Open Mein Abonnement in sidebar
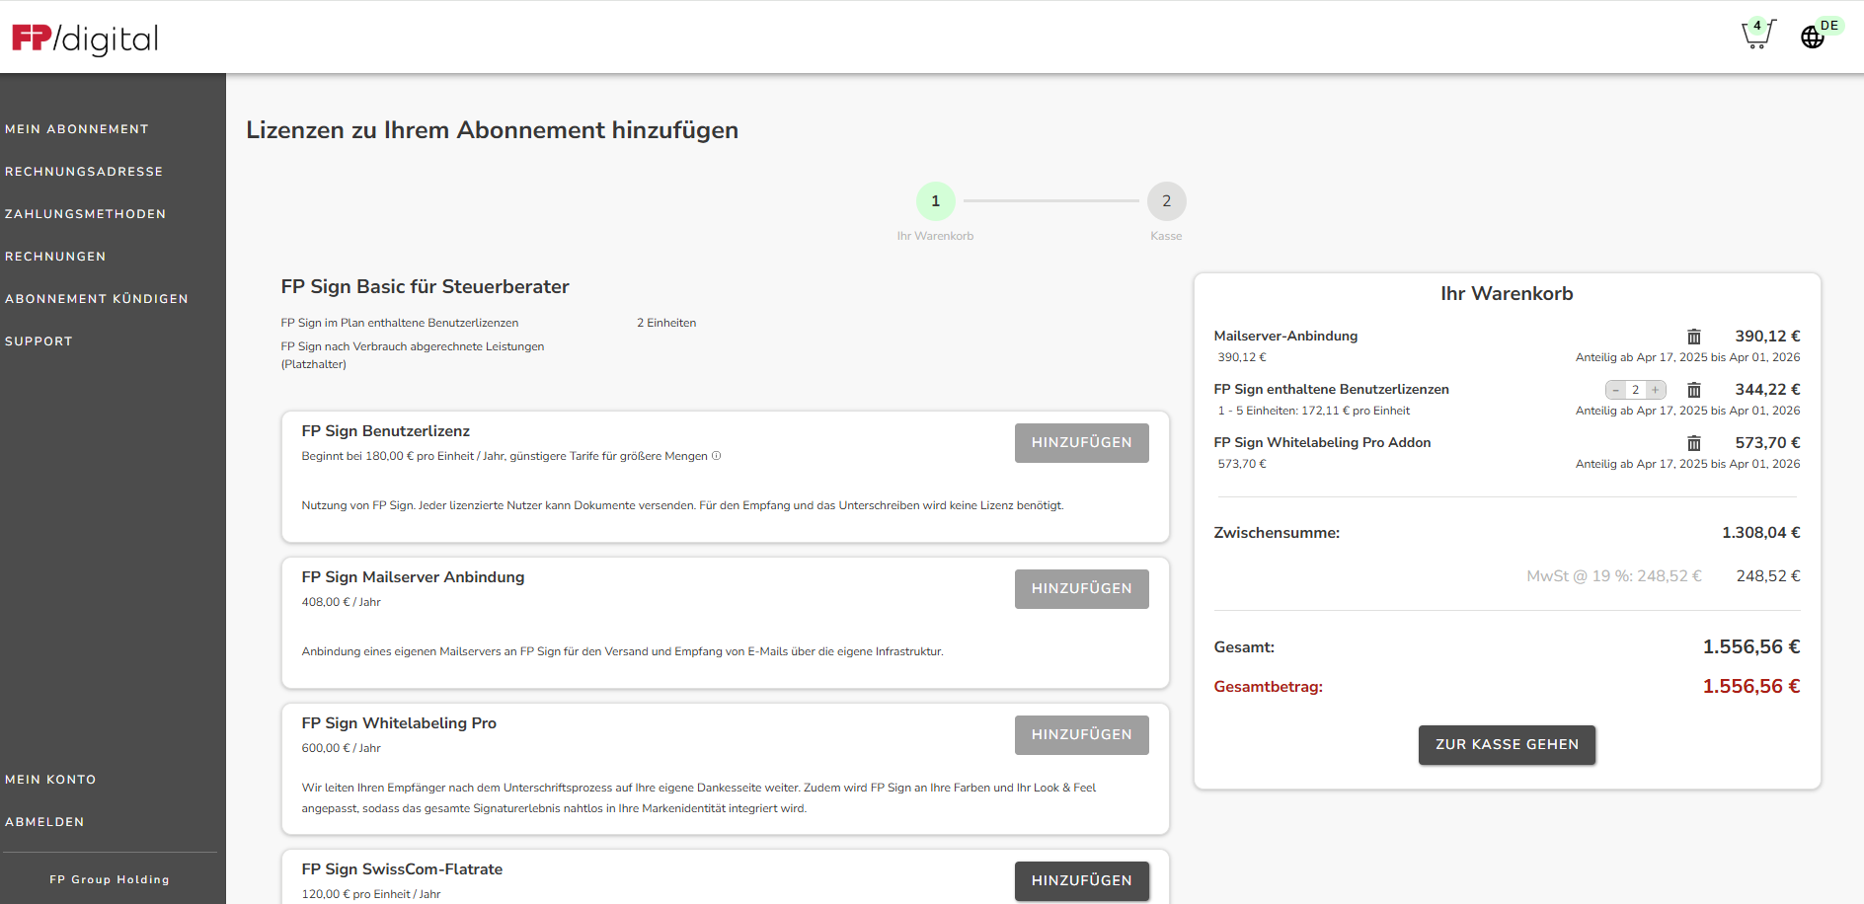Screen dimensions: 1864x904 pyautogui.click(x=77, y=129)
